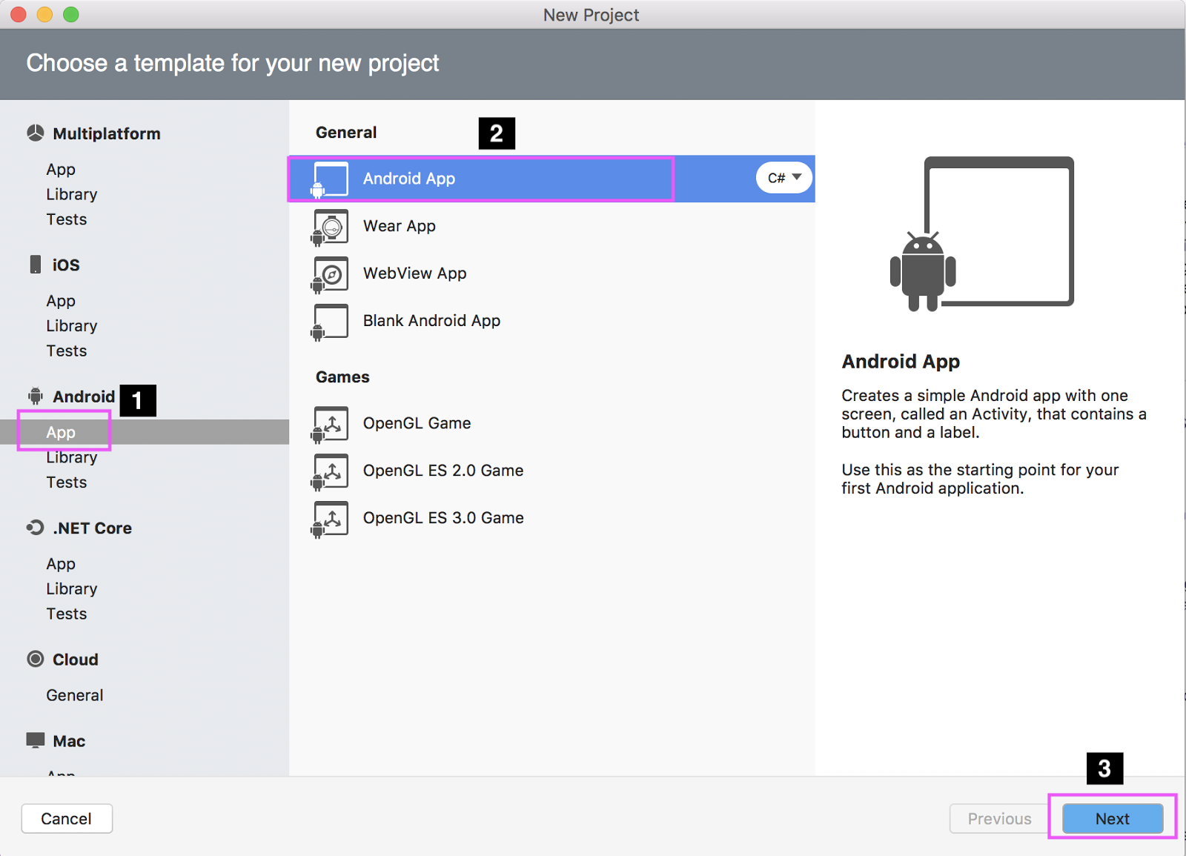Click the OpenGL ES 2.0 Game icon
The image size is (1186, 856).
(x=330, y=471)
